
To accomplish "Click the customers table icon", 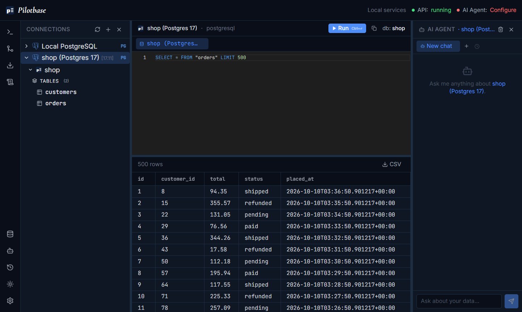I will point(40,92).
